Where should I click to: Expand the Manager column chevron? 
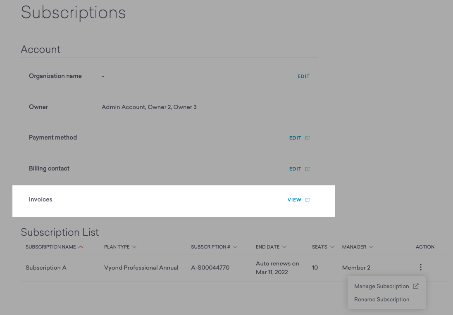click(x=371, y=247)
